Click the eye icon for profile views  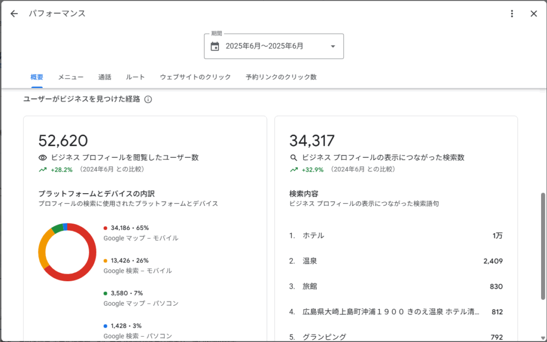pyautogui.click(x=43, y=158)
